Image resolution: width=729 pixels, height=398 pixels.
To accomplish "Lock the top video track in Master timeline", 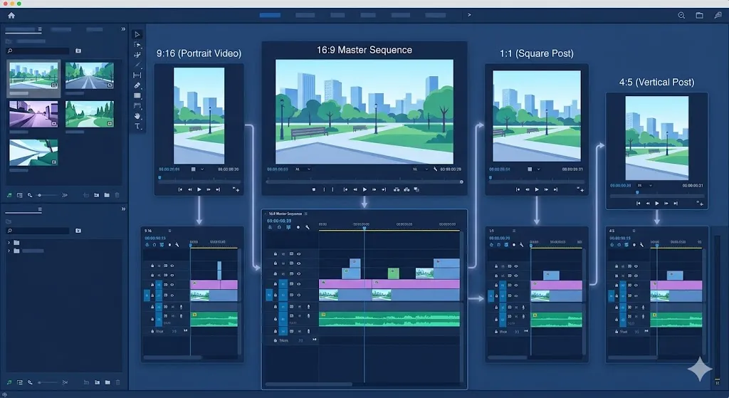I will pyautogui.click(x=276, y=254).
